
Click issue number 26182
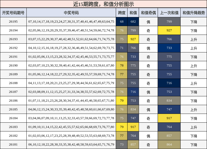point(13,136)
